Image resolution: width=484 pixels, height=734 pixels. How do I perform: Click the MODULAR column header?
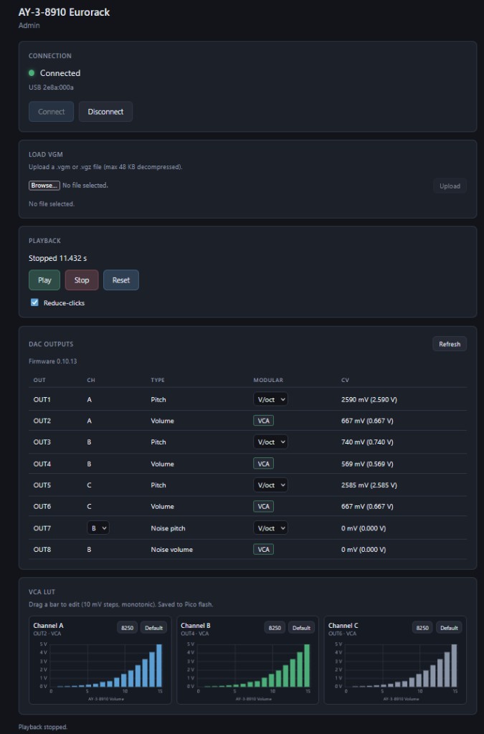tap(268, 380)
